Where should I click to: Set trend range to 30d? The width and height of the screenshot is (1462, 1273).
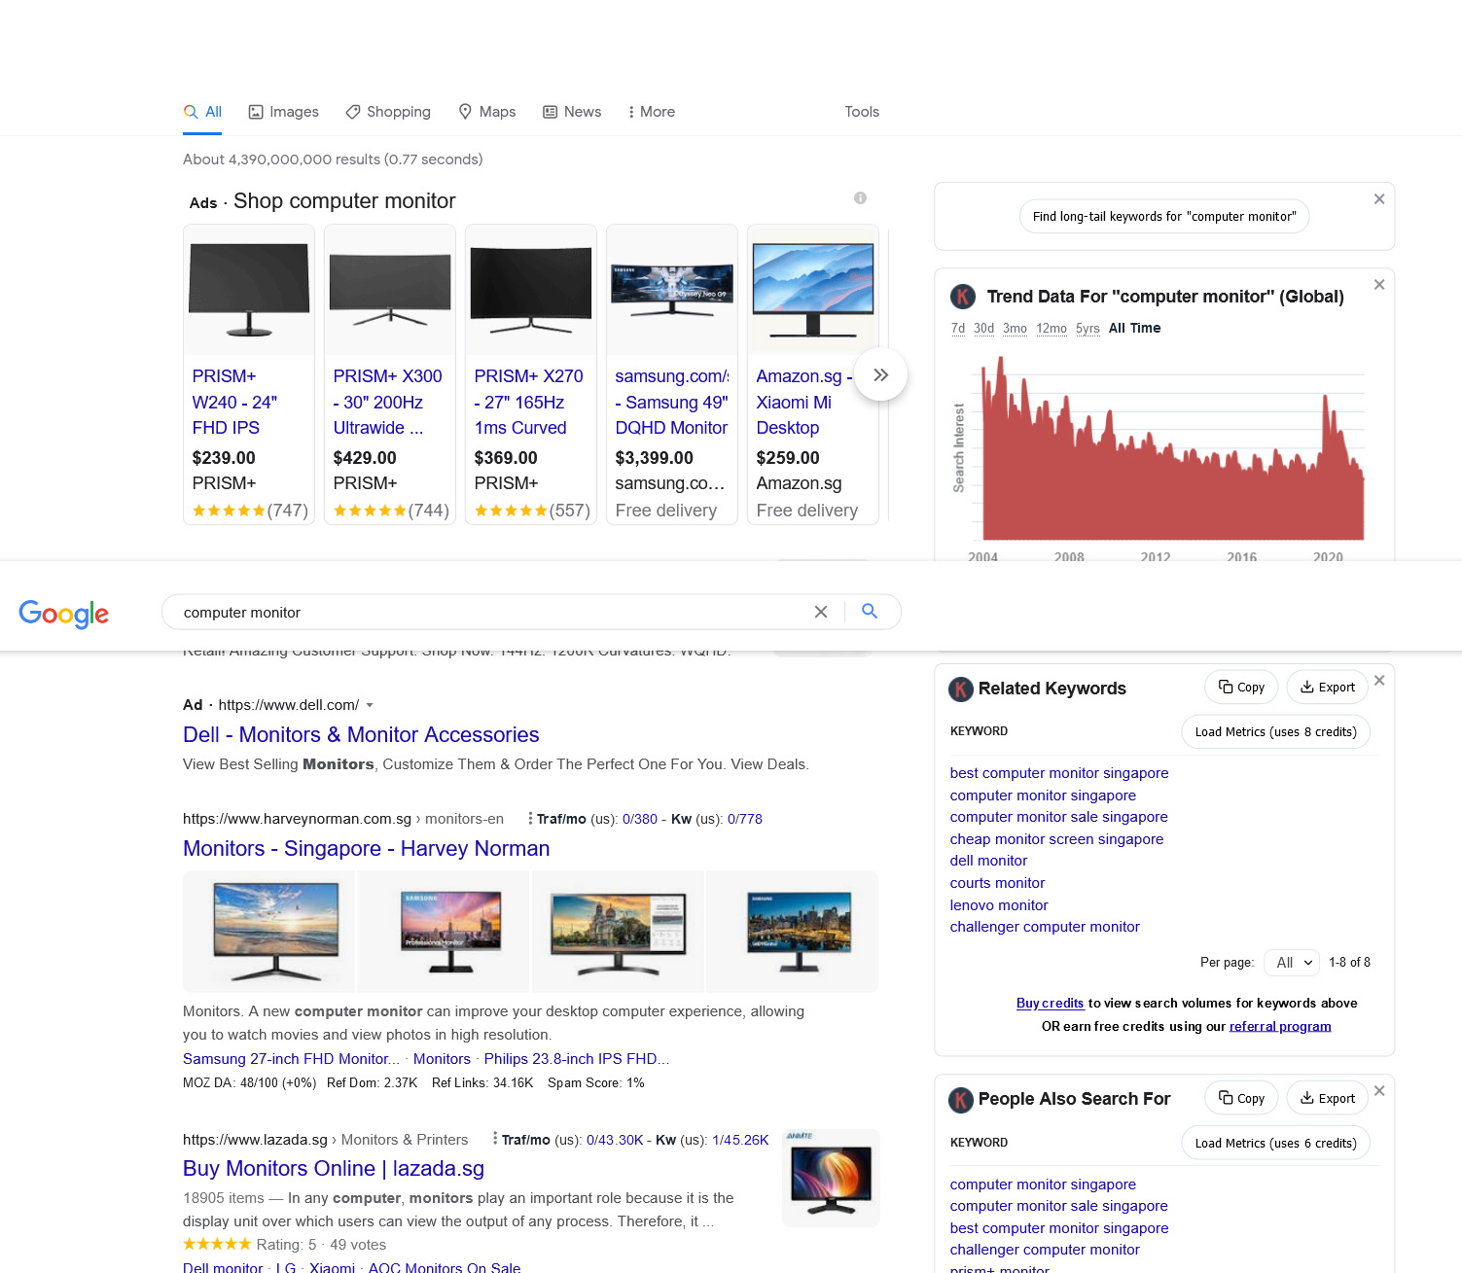coord(984,329)
